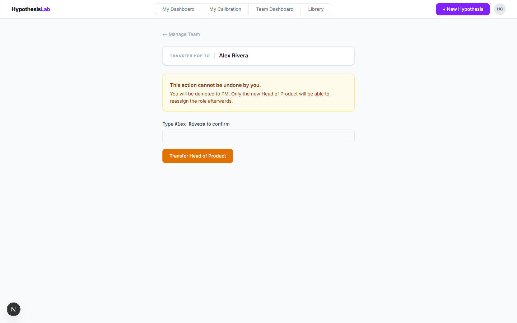Select the Alex Rivera name in transfer card
Viewport: 517px width, 323px height.
point(233,56)
